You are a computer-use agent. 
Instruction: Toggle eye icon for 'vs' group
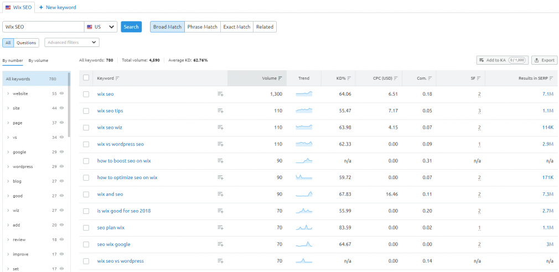(61, 138)
